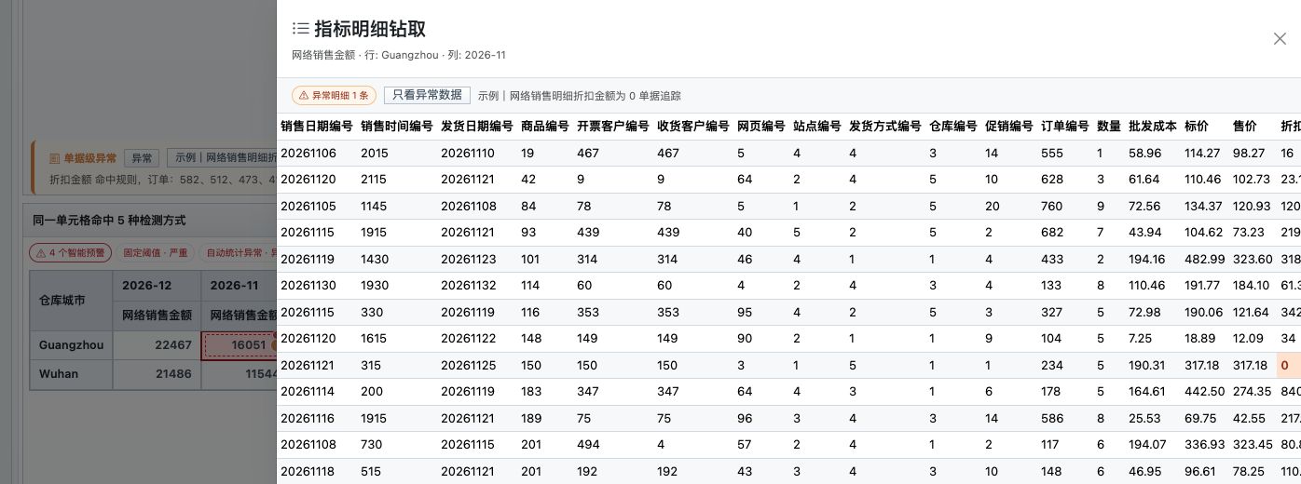Click the Wuhan row header
Image resolution: width=1301 pixels, height=484 pixels.
71,374
